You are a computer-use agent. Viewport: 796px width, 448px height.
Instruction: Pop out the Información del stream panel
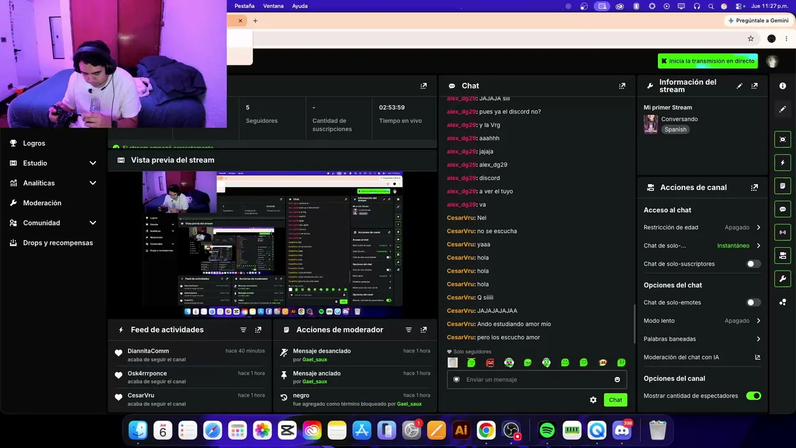tap(754, 86)
